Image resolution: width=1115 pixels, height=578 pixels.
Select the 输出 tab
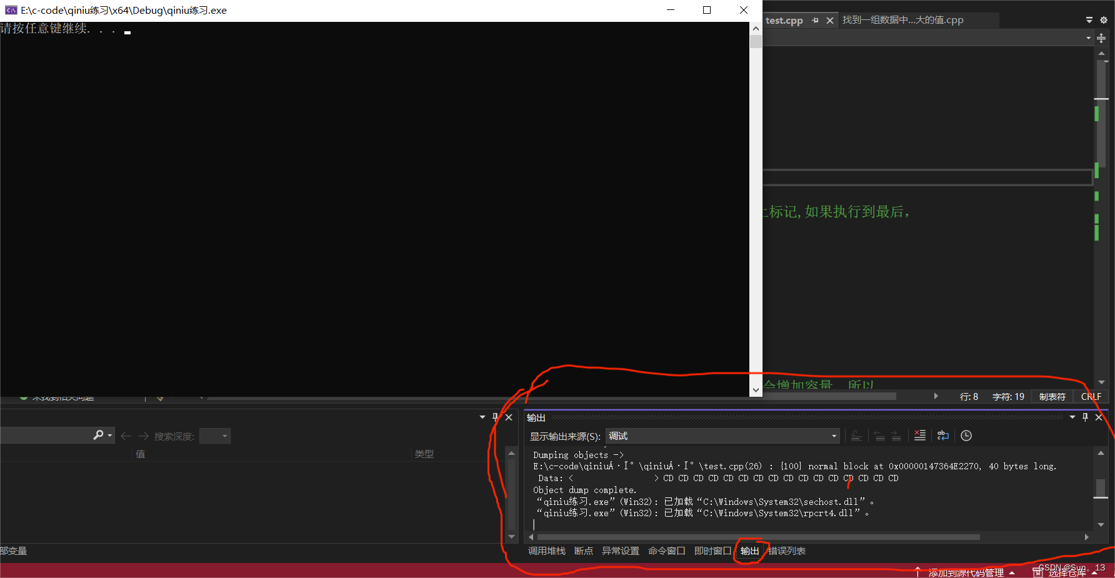pyautogui.click(x=750, y=551)
